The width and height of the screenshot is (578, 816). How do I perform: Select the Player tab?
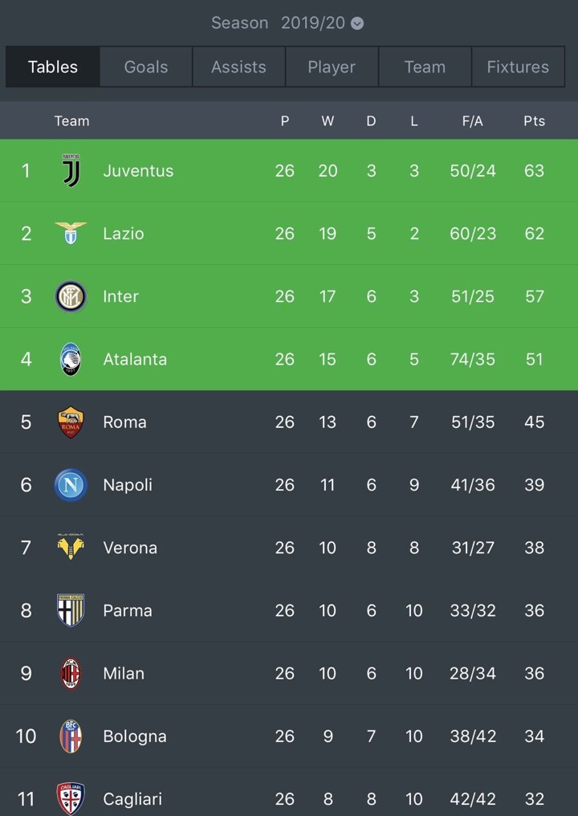click(x=332, y=67)
